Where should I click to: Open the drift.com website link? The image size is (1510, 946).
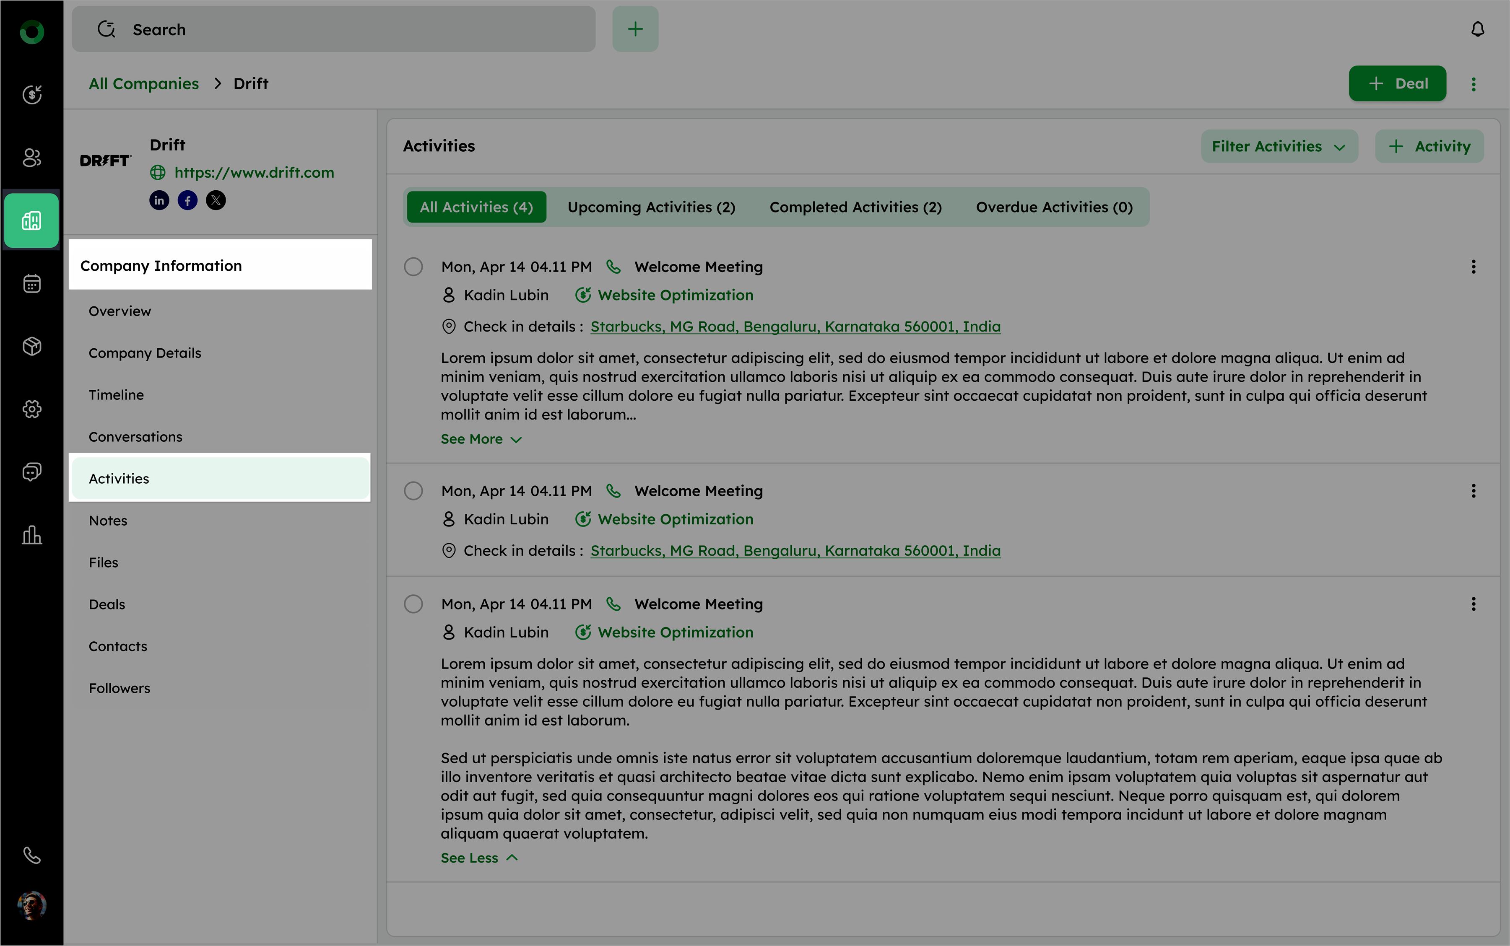253,173
